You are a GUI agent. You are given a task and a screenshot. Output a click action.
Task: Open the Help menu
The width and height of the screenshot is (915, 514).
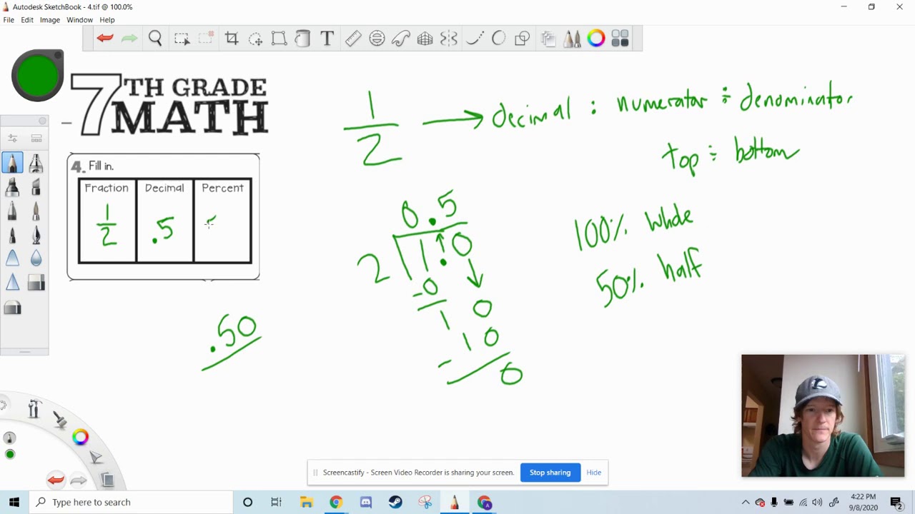pos(107,20)
